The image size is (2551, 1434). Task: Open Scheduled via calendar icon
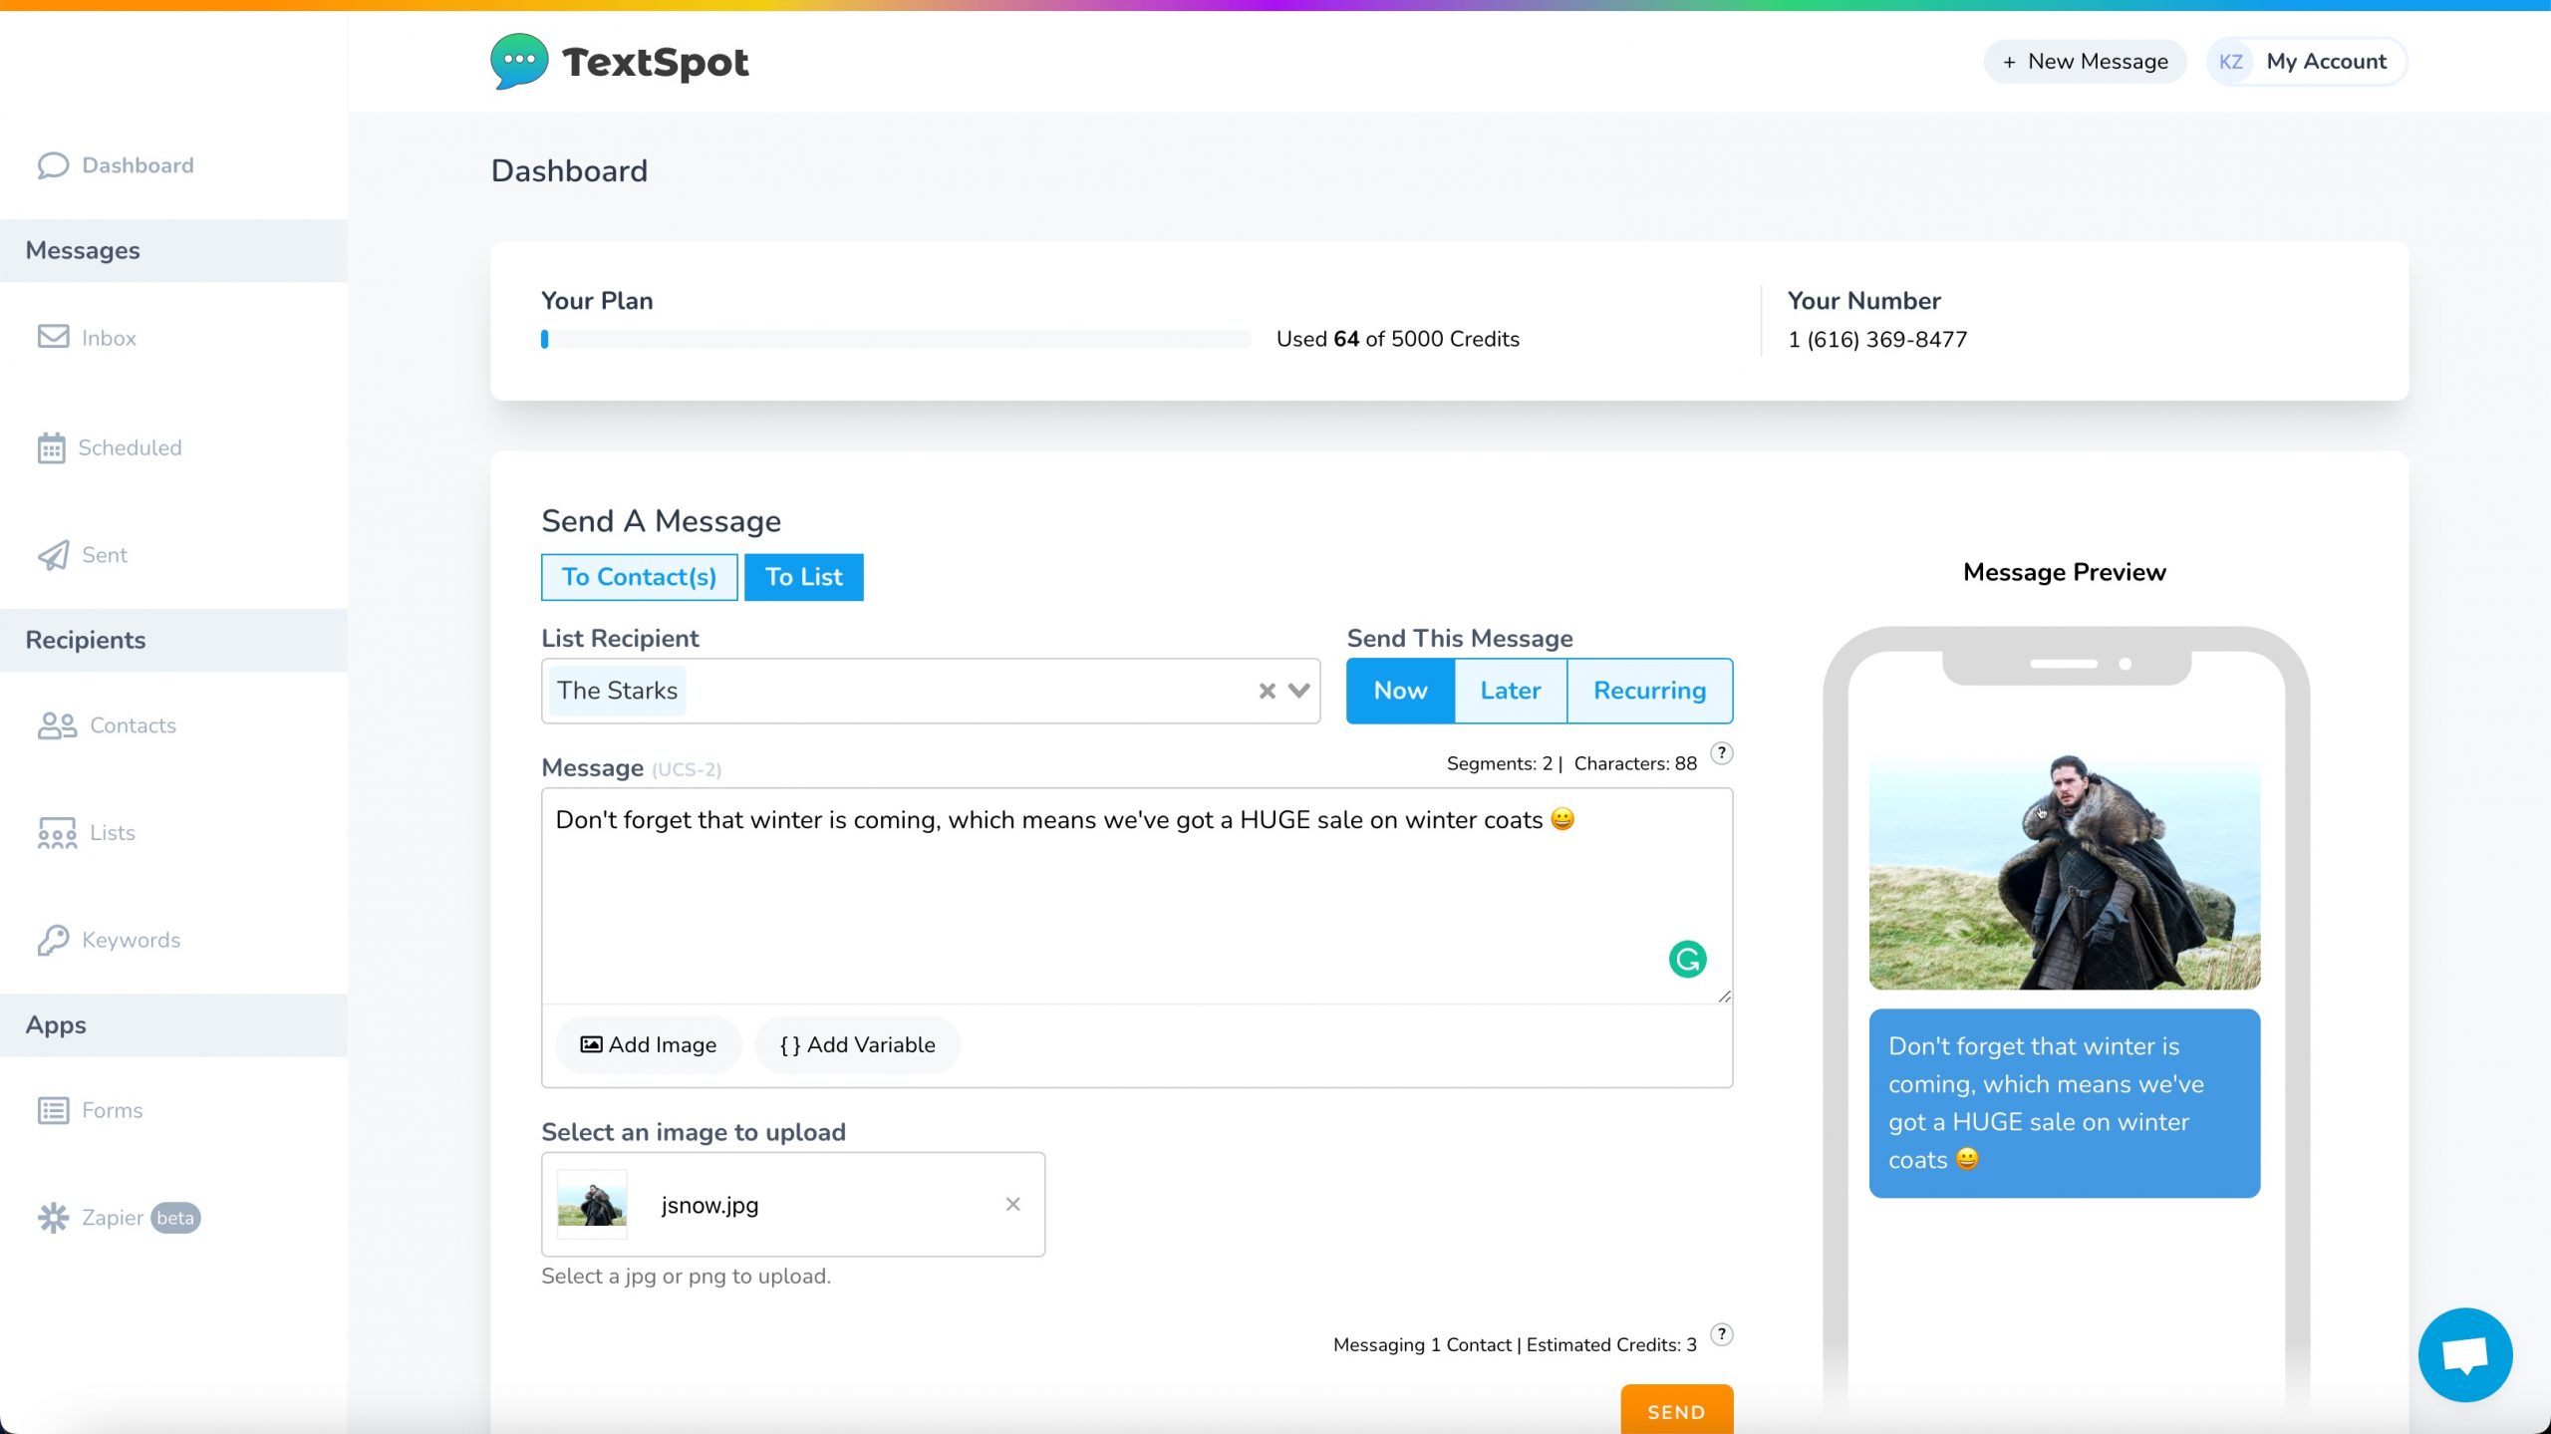coord(52,447)
